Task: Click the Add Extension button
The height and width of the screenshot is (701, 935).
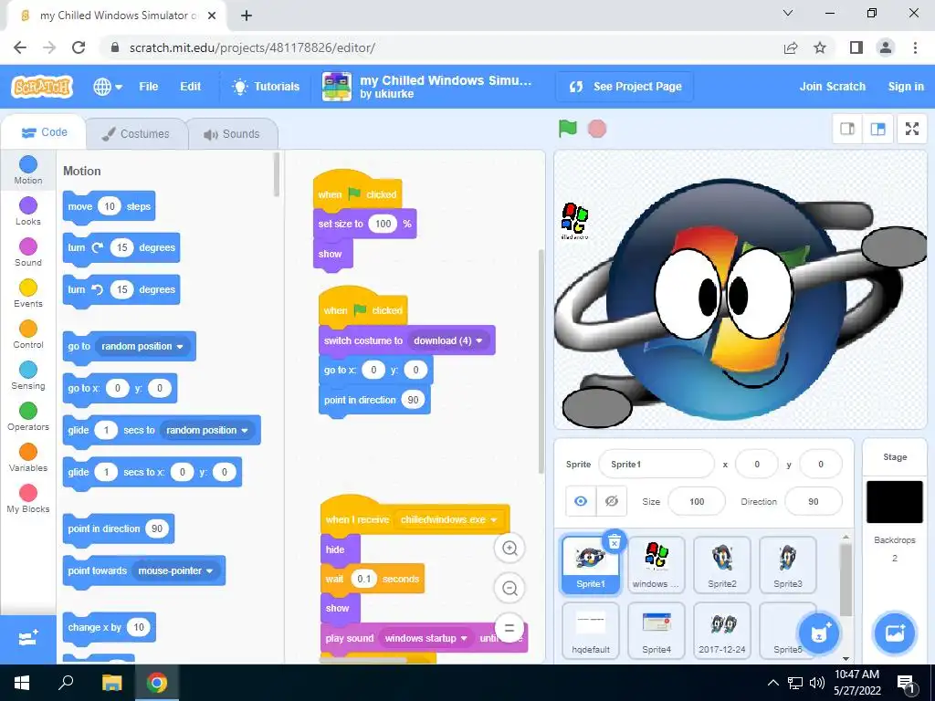Action: click(x=28, y=639)
